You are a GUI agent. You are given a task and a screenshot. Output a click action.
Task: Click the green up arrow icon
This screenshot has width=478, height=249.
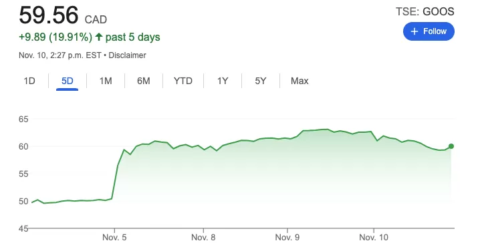[98, 37]
